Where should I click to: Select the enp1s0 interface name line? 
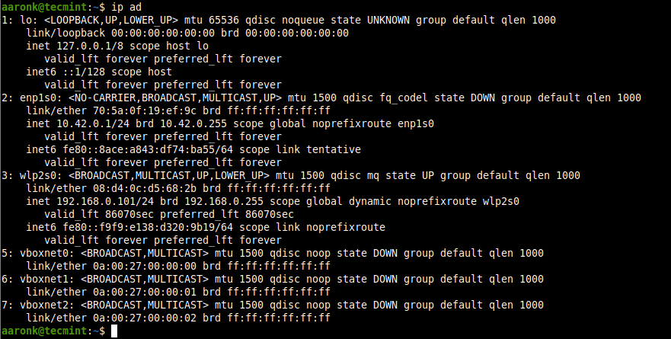pos(321,98)
